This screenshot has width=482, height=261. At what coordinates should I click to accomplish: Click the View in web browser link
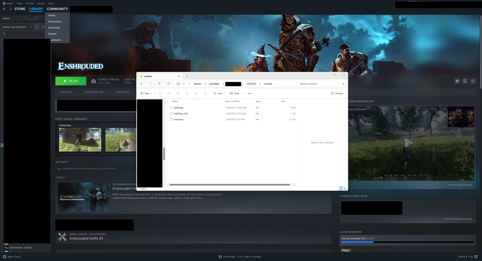click(460, 185)
